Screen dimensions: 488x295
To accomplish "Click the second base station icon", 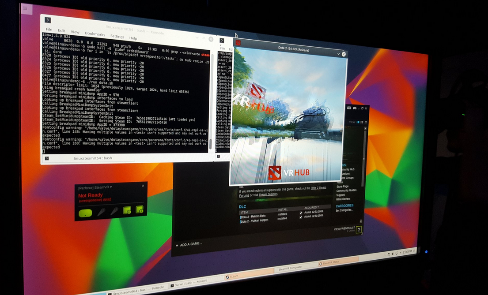I will click(140, 209).
